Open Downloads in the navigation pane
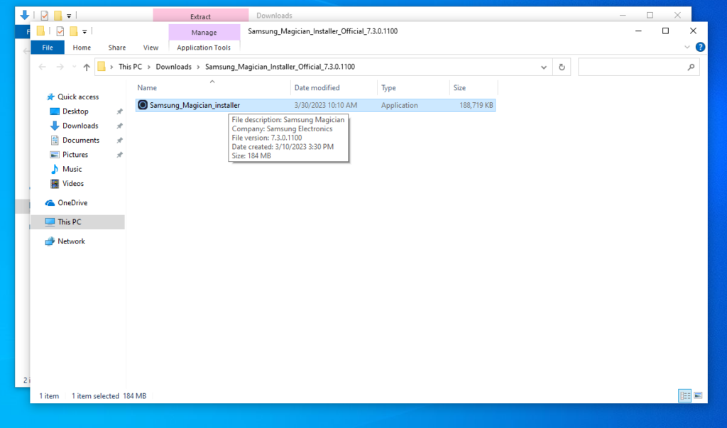The height and width of the screenshot is (428, 727). [80, 126]
